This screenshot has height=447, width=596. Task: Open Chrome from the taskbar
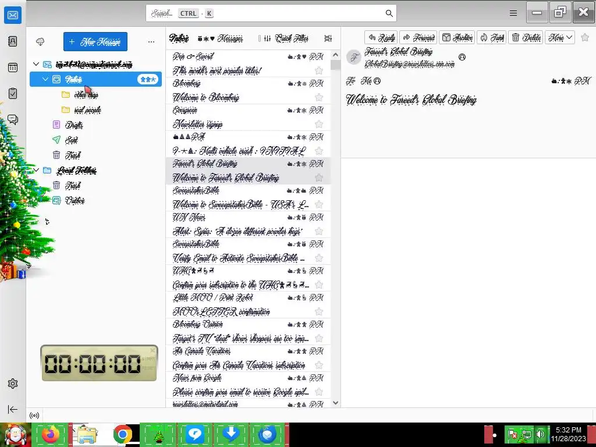(x=122, y=434)
